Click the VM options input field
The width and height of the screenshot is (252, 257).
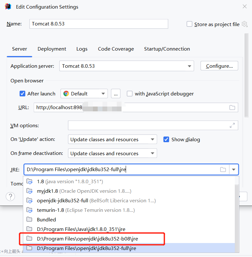pos(153,125)
